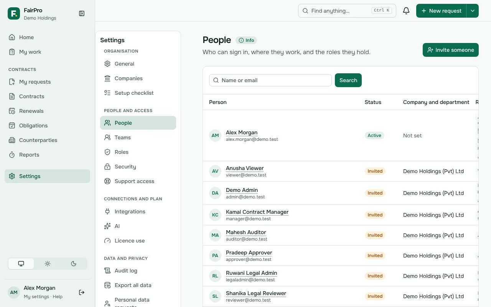Open Kamal Contract Manager's profile link

[x=257, y=212]
